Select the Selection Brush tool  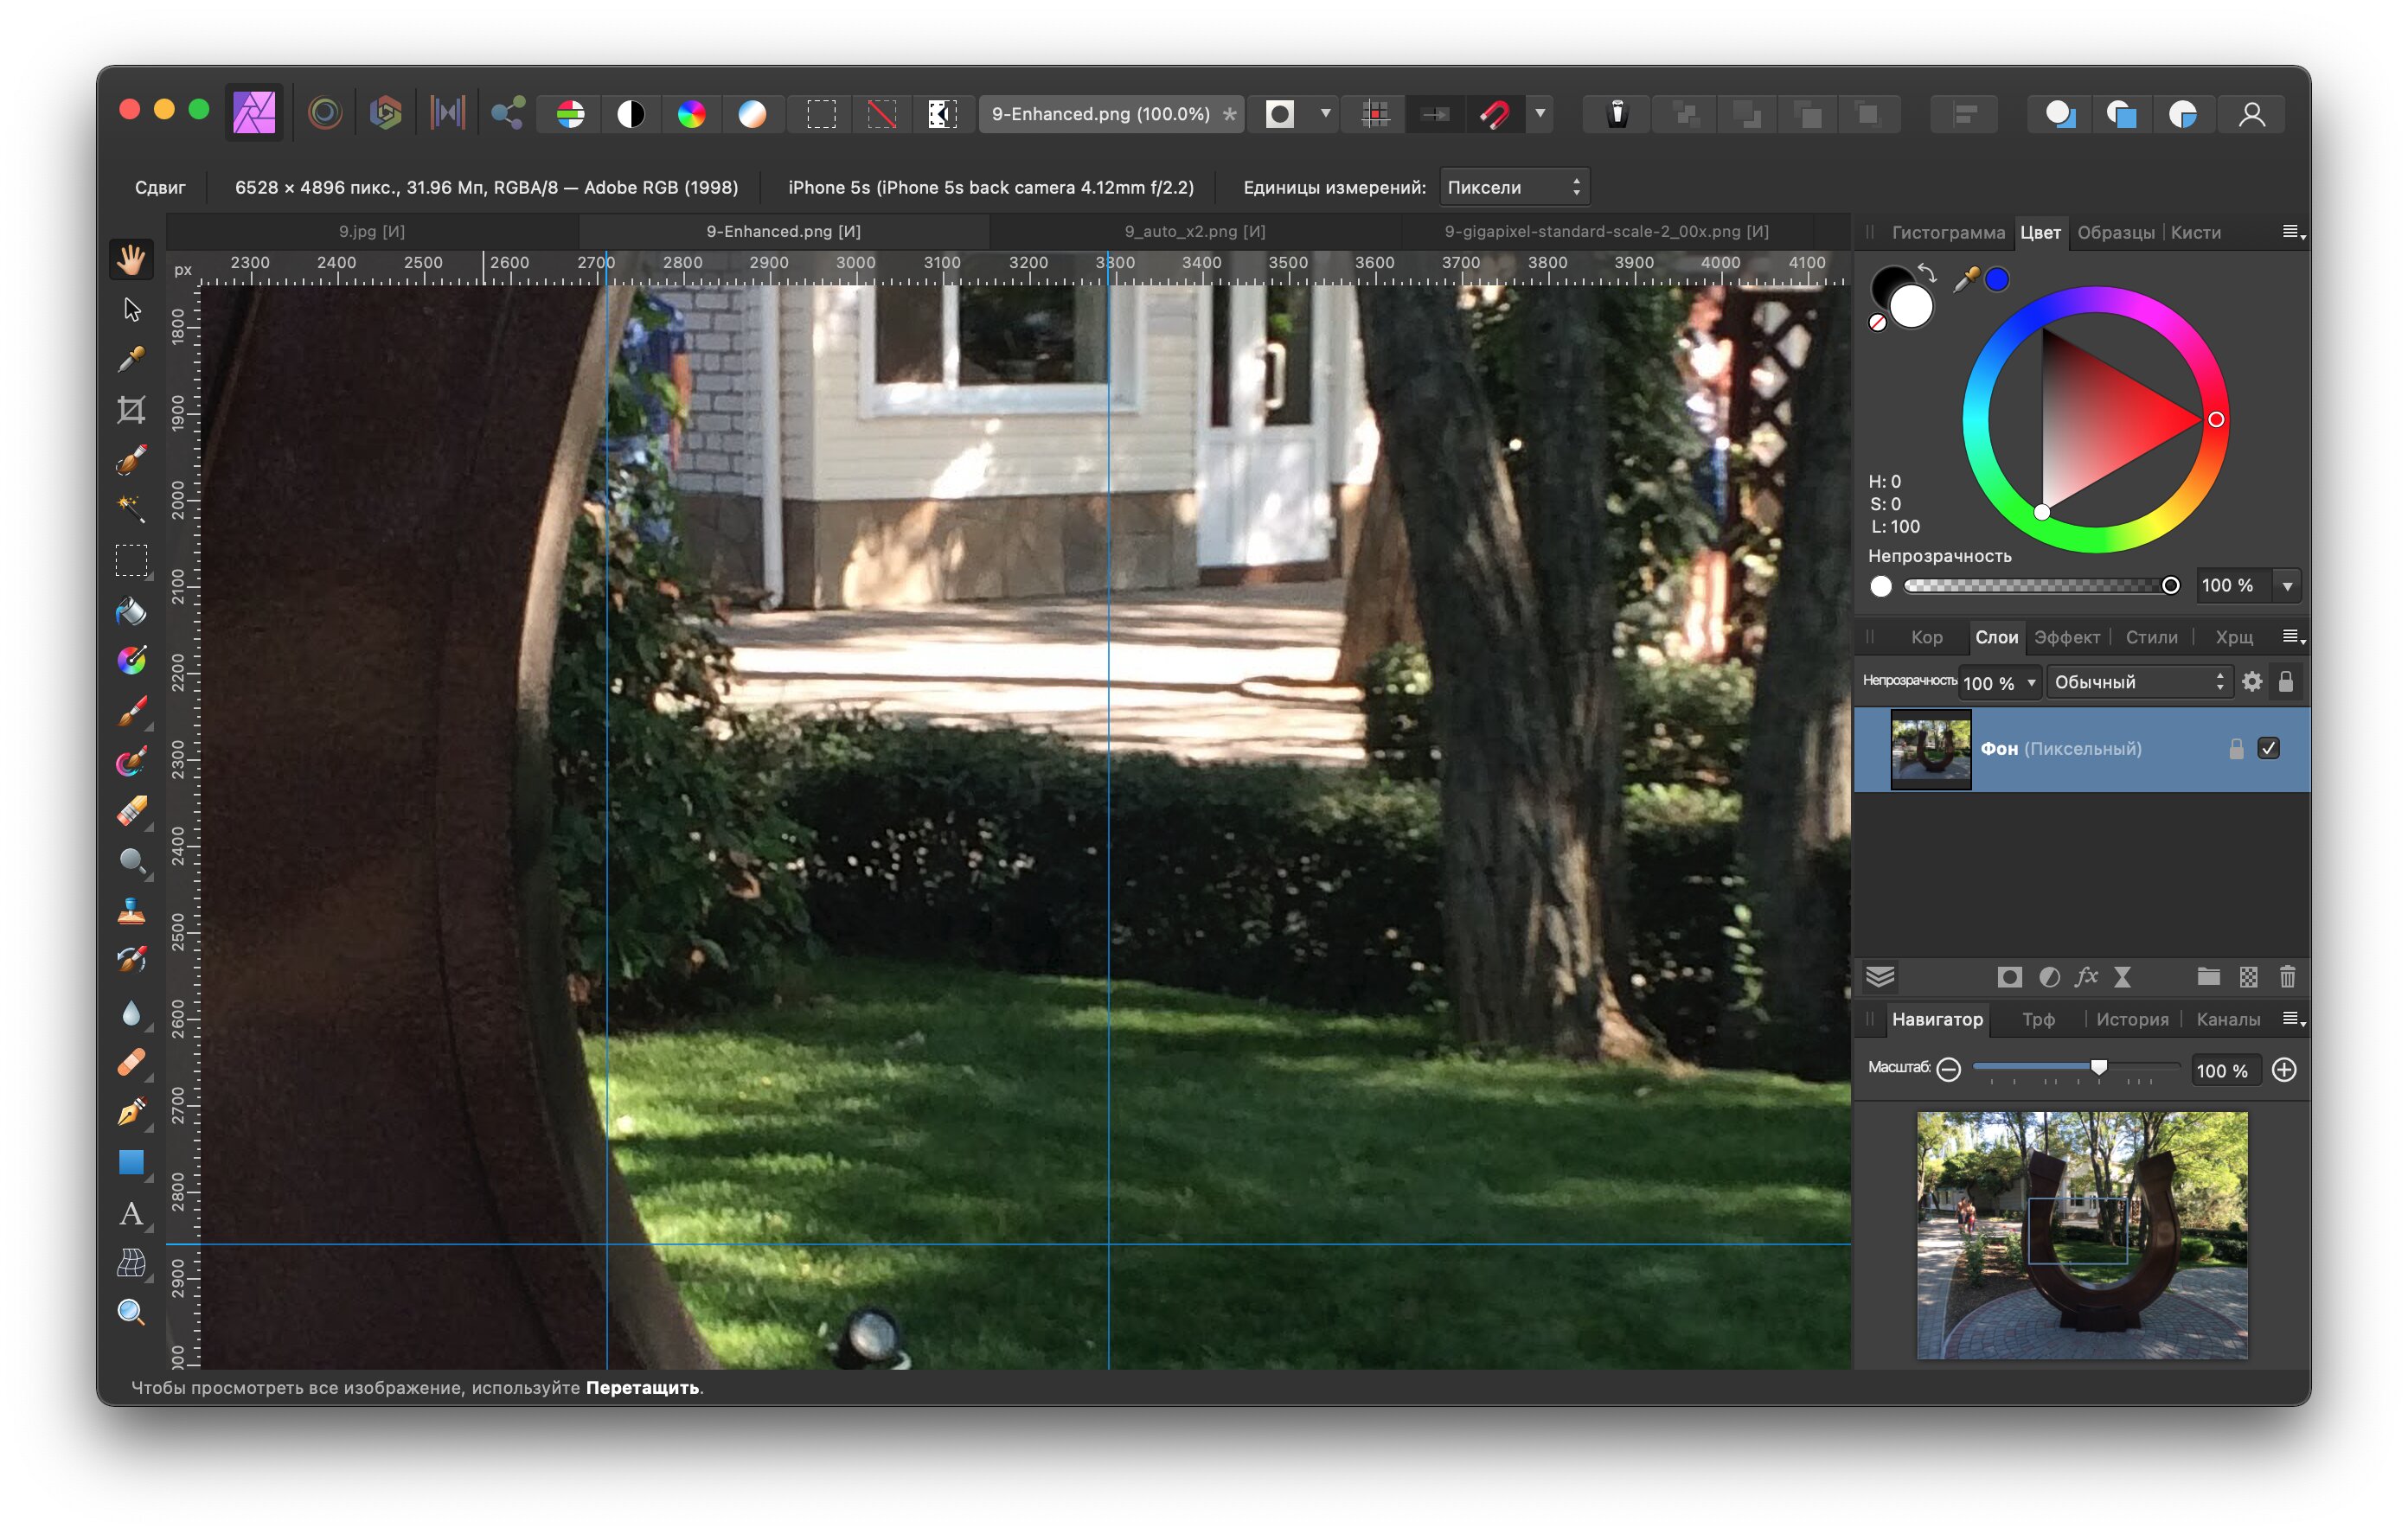click(x=131, y=460)
